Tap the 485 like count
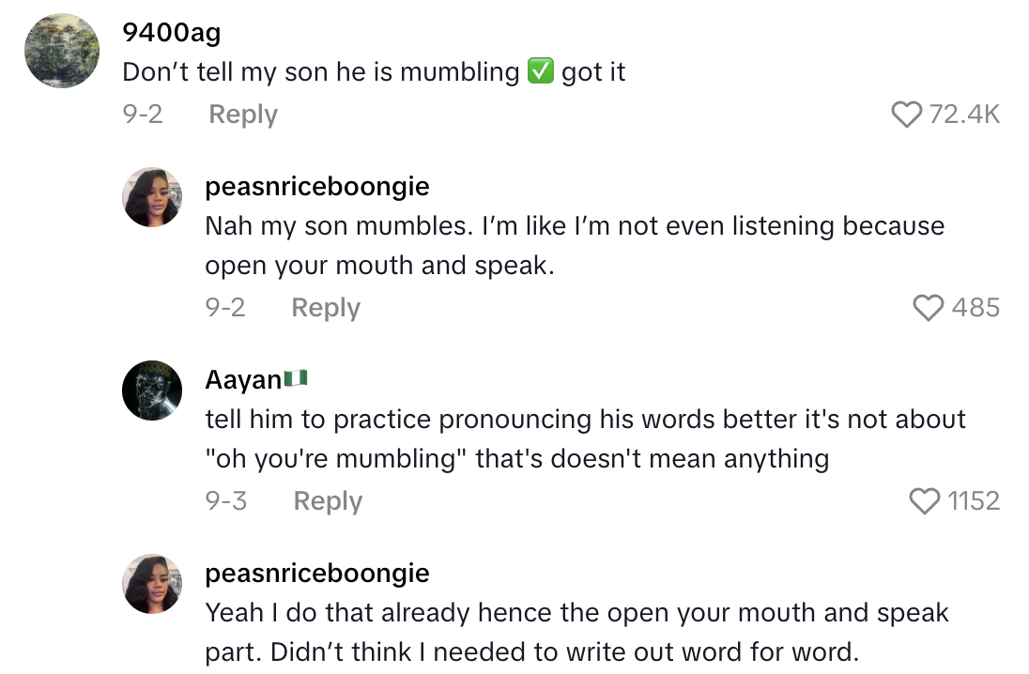The height and width of the screenshot is (674, 1029). (x=976, y=307)
